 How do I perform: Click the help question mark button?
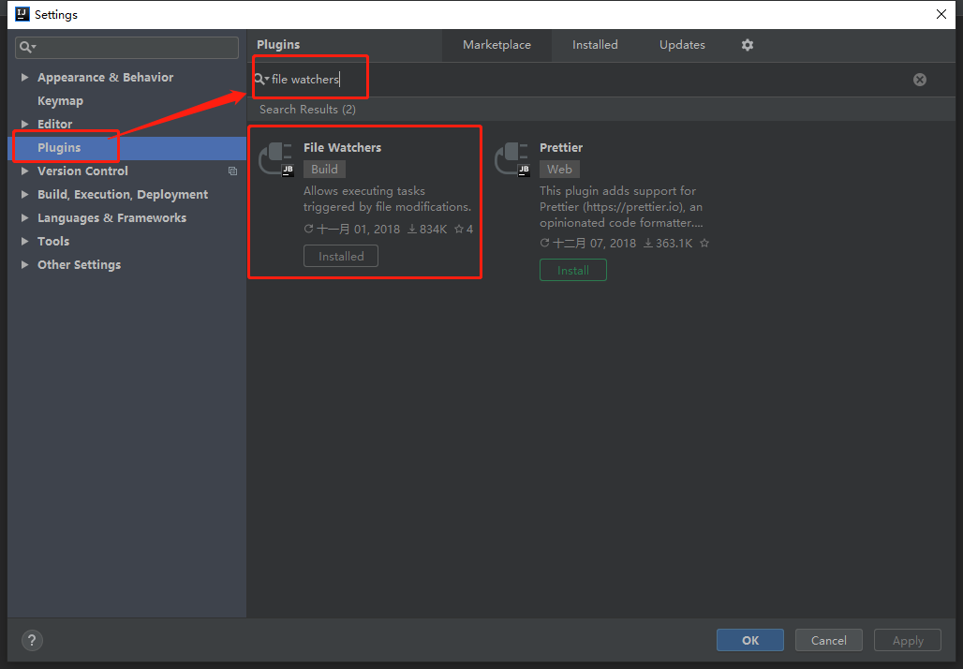[x=32, y=640]
